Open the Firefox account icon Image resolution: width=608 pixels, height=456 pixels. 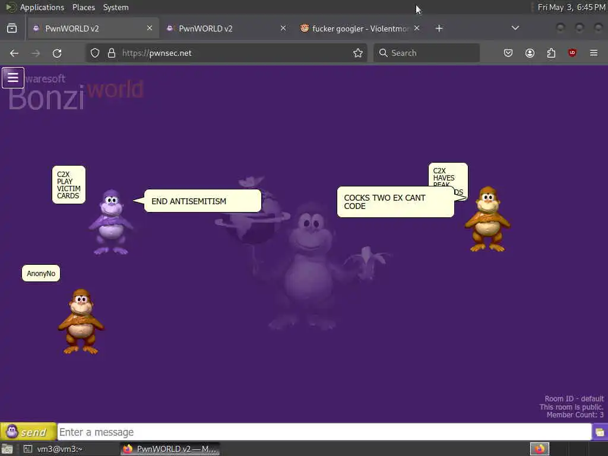coord(530,53)
